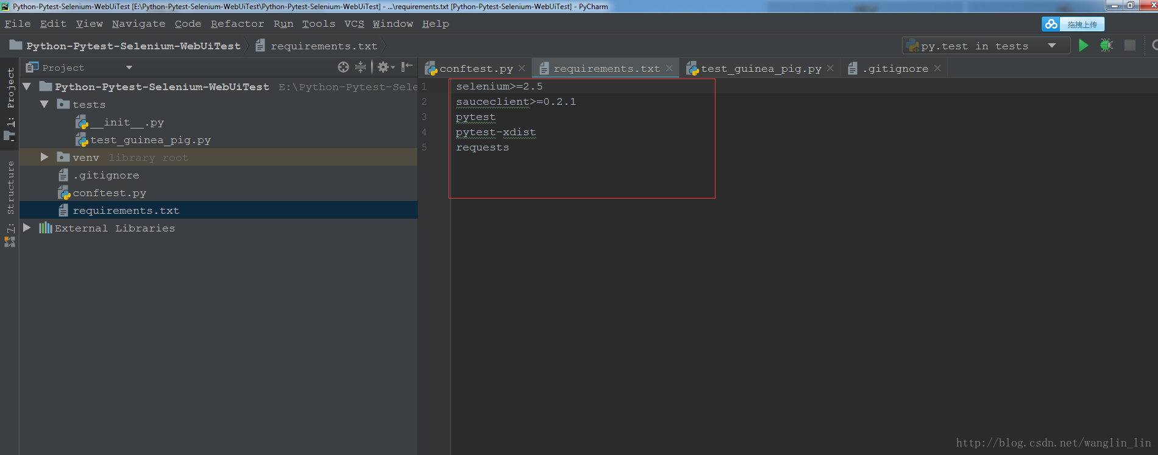1158x455 pixels.
Task: Open the Navigate menu
Action: point(139,24)
